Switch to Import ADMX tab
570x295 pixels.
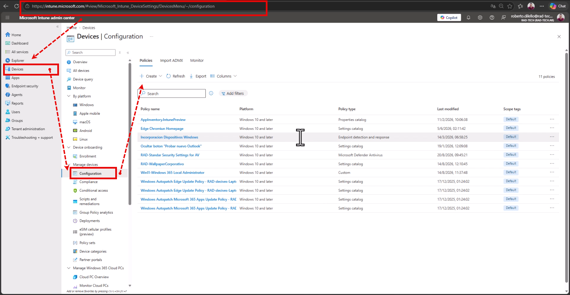coord(171,60)
